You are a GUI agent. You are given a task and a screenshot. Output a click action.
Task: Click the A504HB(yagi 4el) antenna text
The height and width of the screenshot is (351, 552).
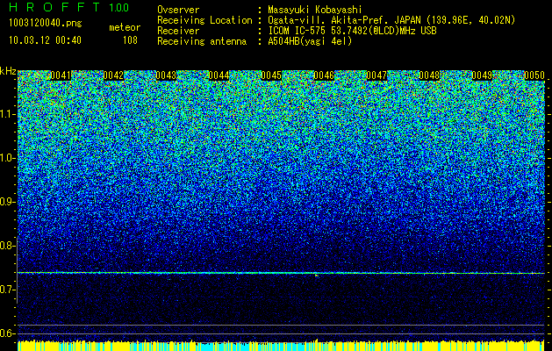click(x=310, y=41)
